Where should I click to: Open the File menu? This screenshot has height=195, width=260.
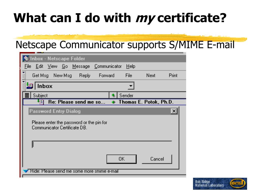point(28,66)
